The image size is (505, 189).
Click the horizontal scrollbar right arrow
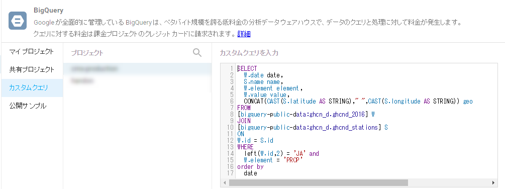point(493,182)
